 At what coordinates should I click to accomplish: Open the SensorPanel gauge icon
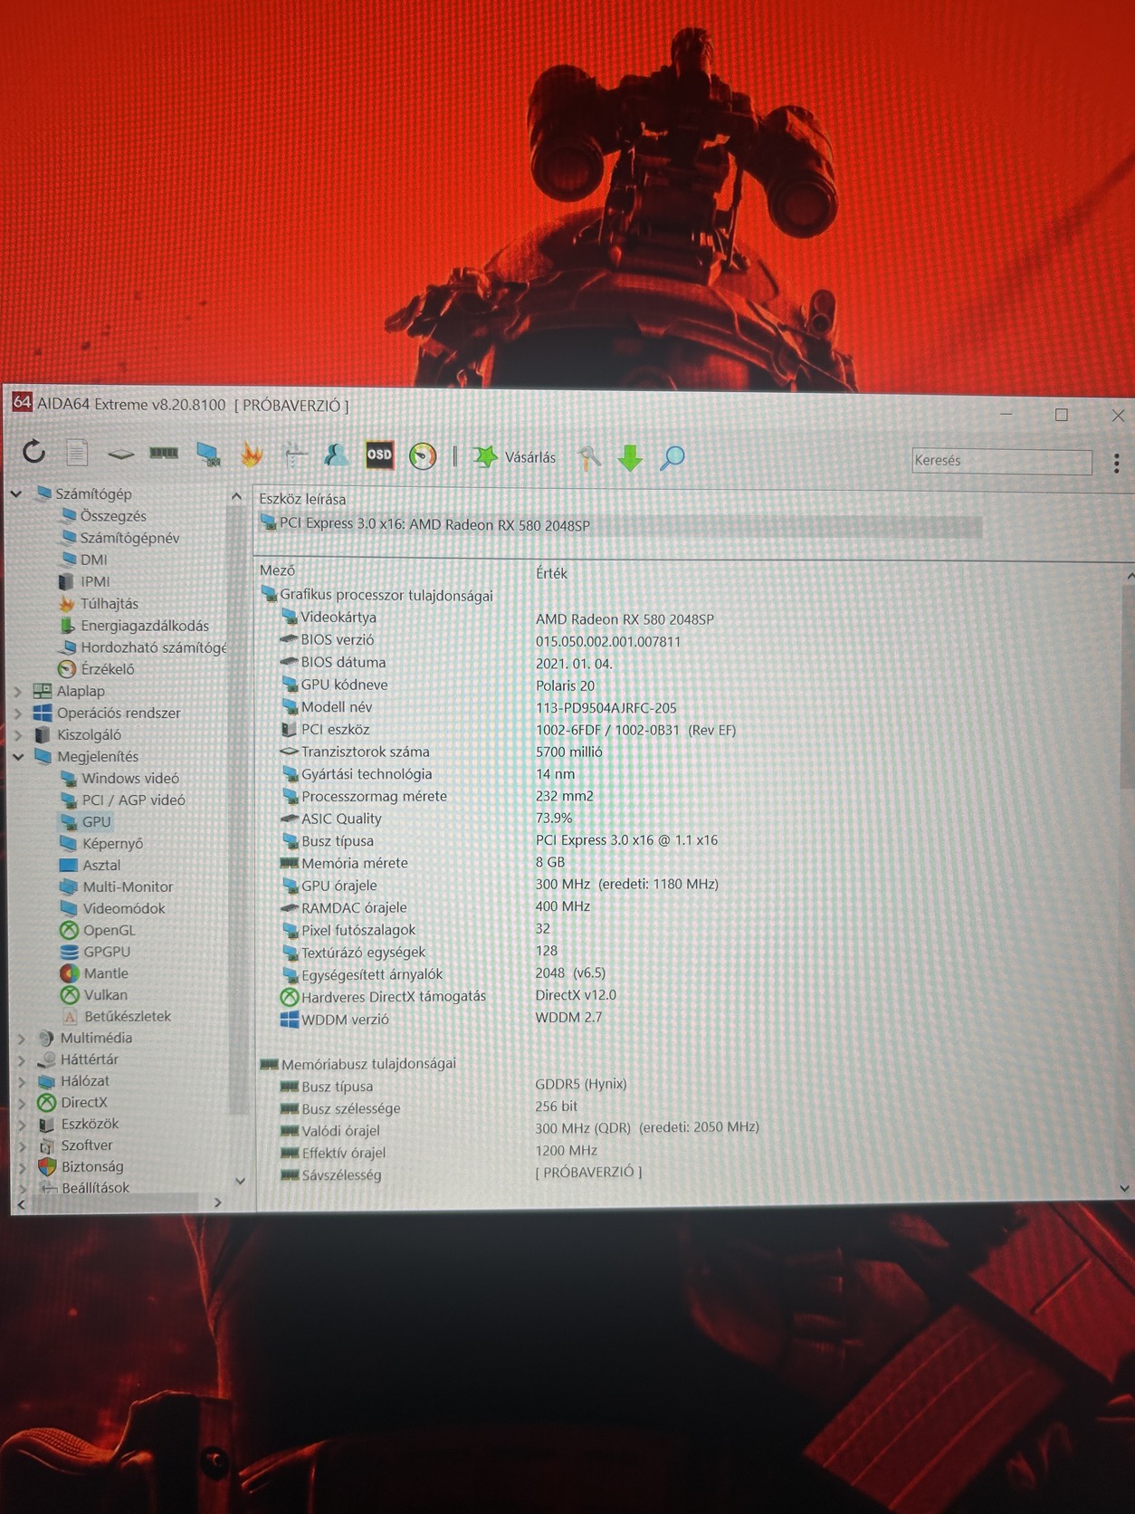pyautogui.click(x=423, y=455)
